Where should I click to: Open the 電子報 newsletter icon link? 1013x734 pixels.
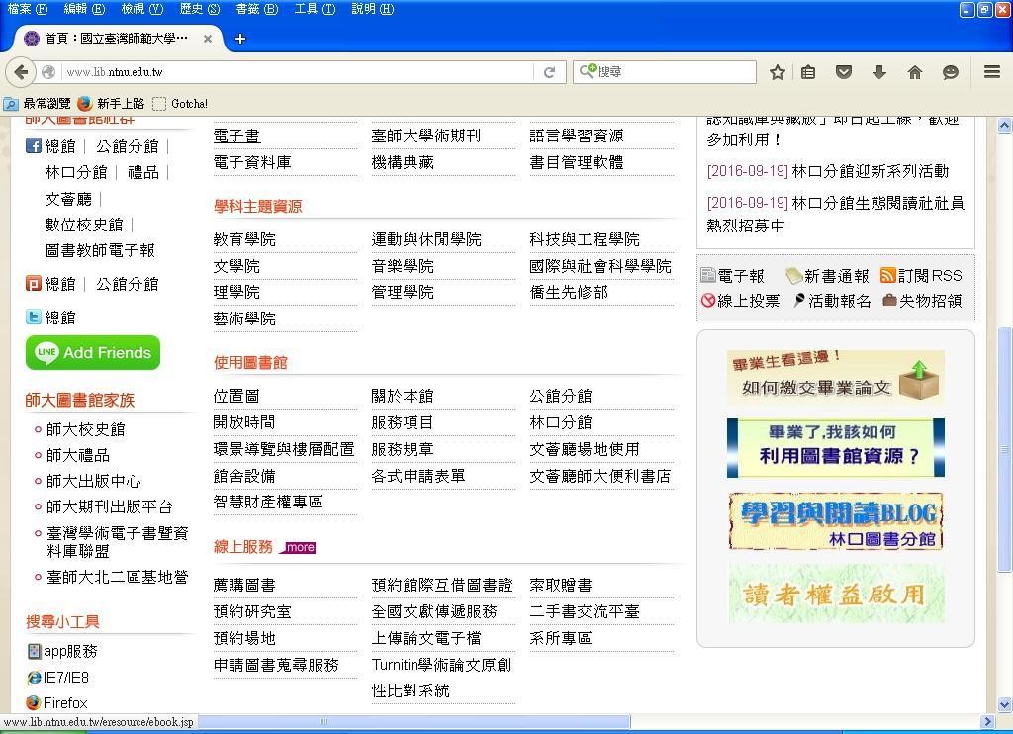point(733,276)
